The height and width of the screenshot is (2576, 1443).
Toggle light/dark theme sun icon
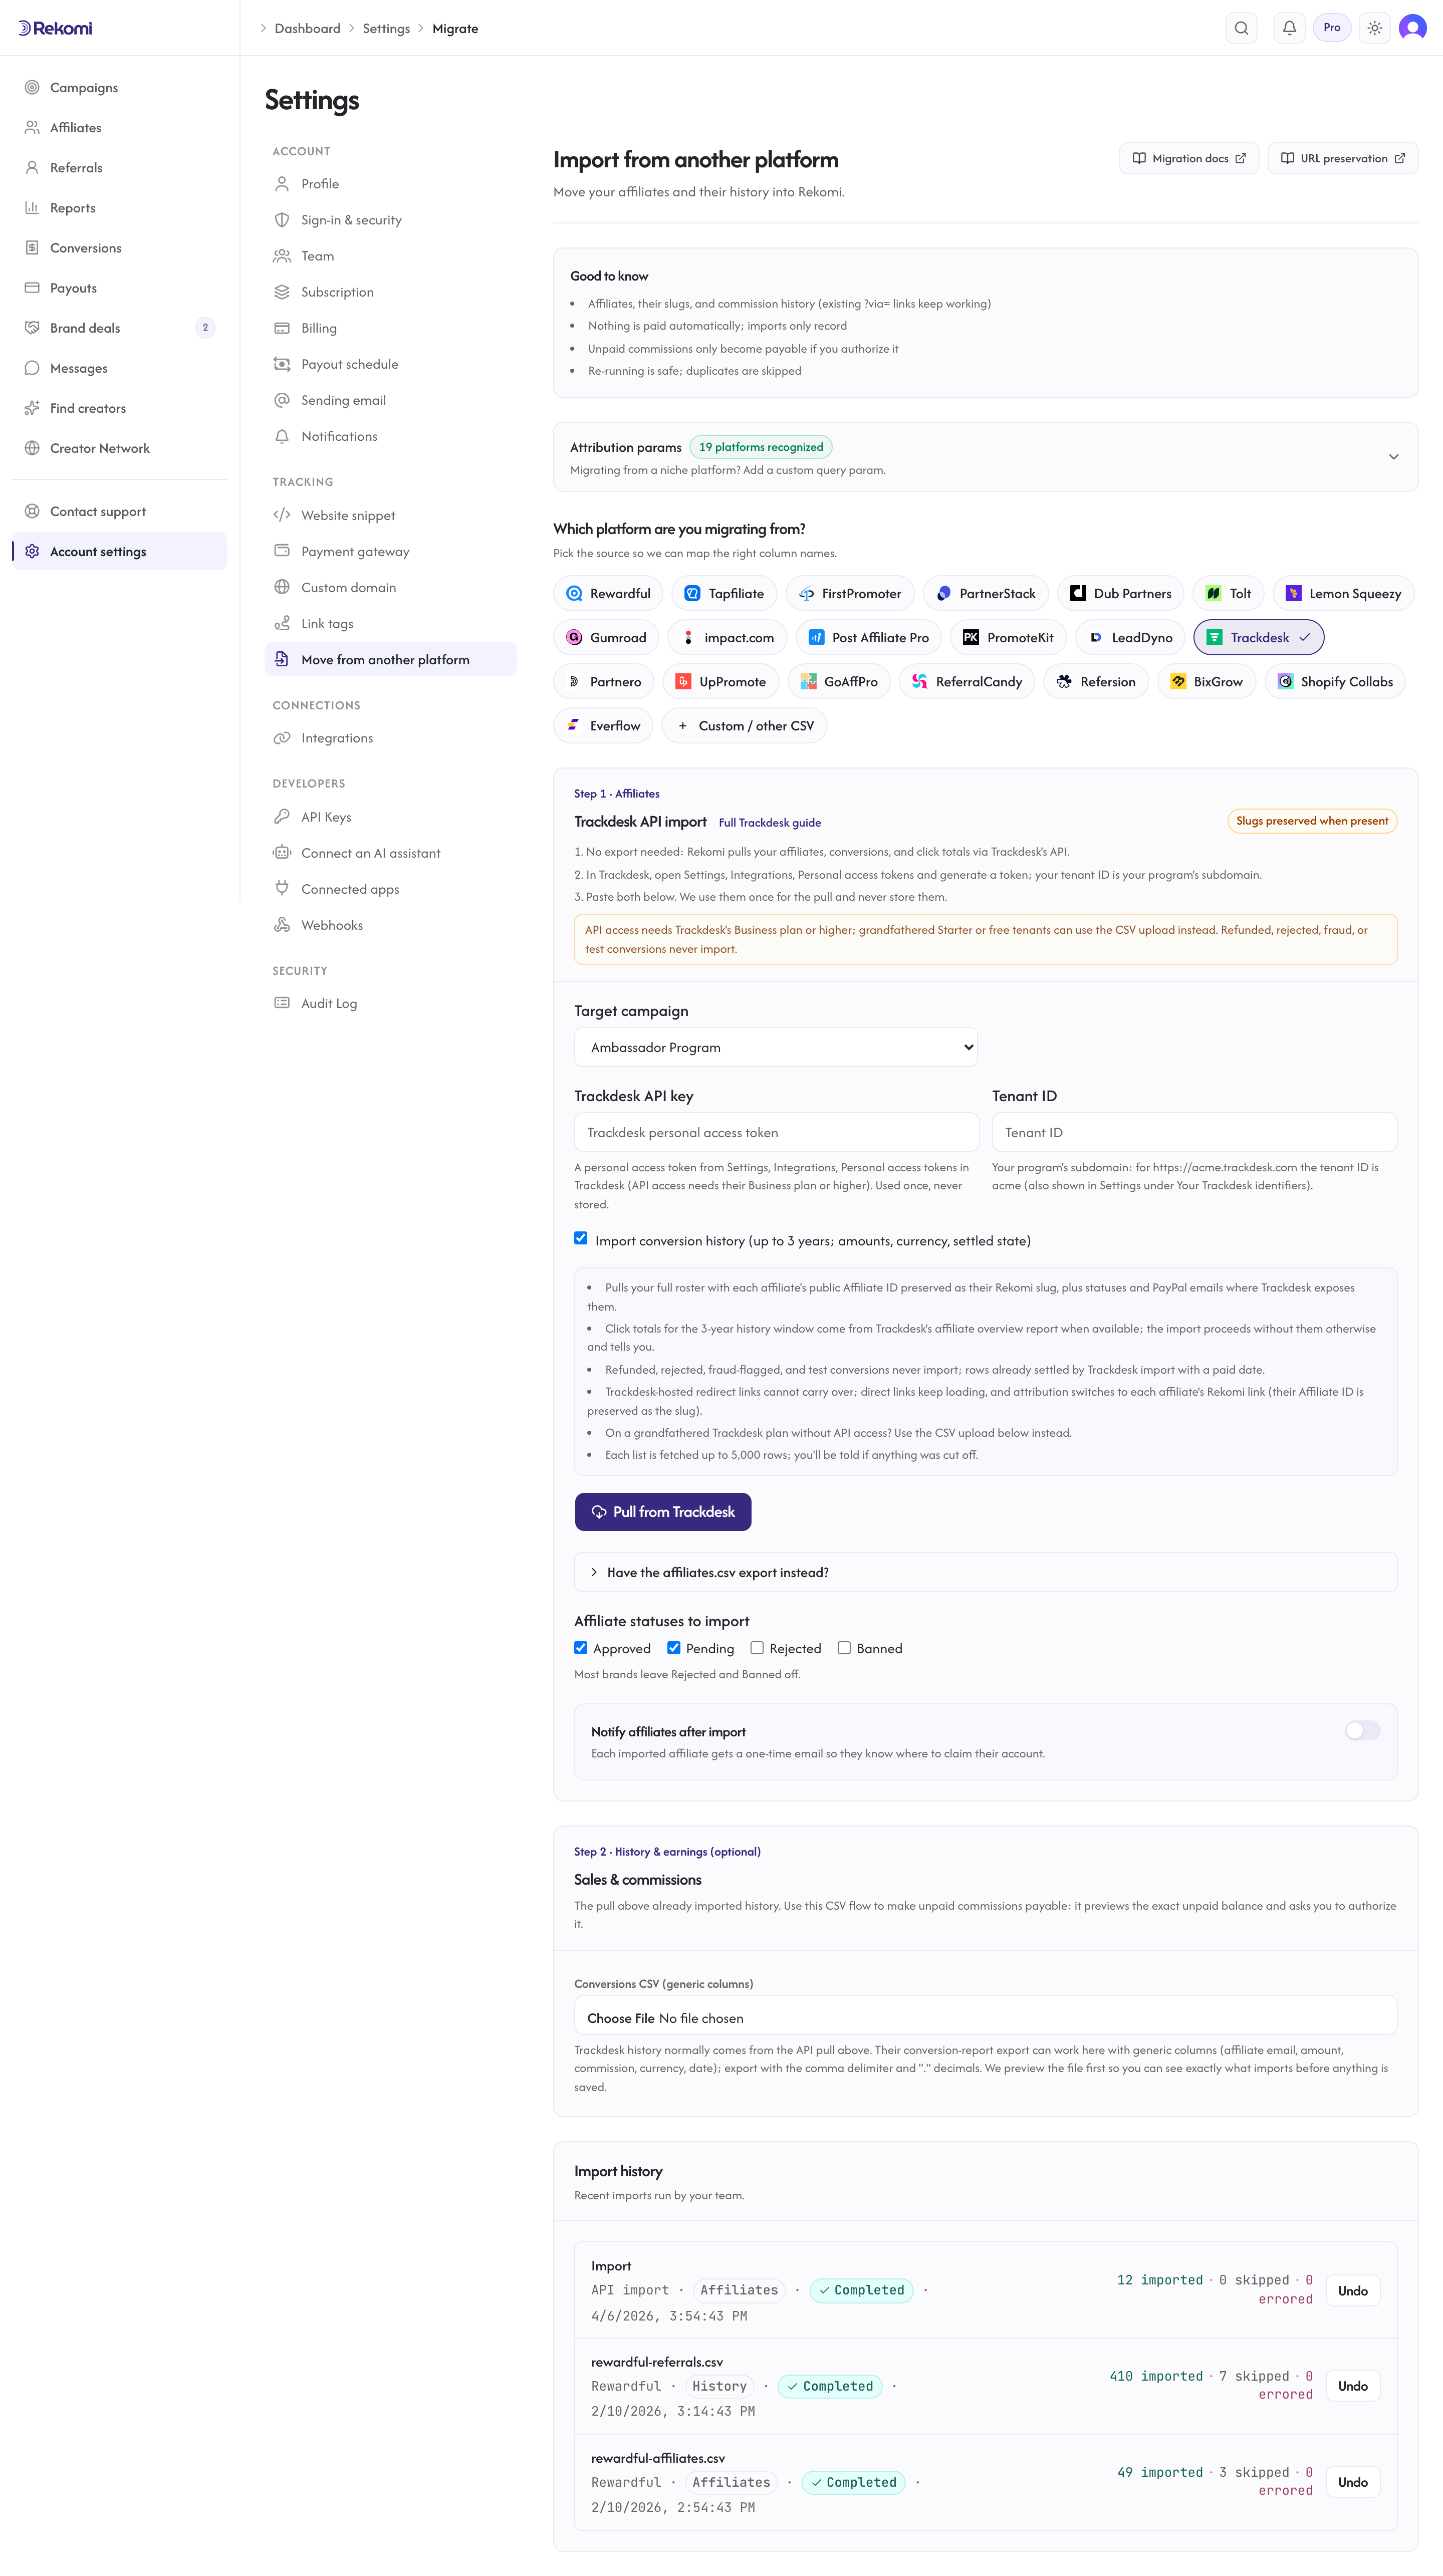point(1375,28)
